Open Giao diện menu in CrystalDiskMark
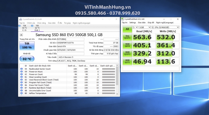209x115 pixels. pos(142,23)
